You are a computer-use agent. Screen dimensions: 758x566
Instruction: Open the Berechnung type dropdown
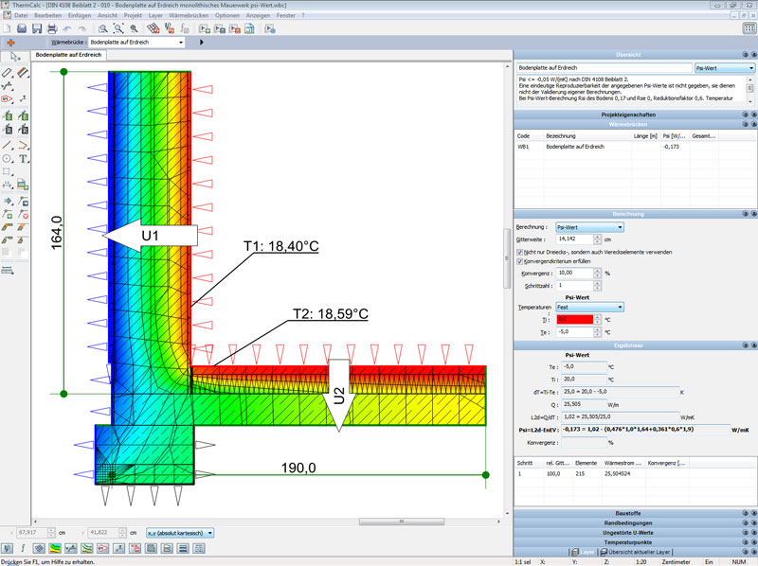point(589,227)
